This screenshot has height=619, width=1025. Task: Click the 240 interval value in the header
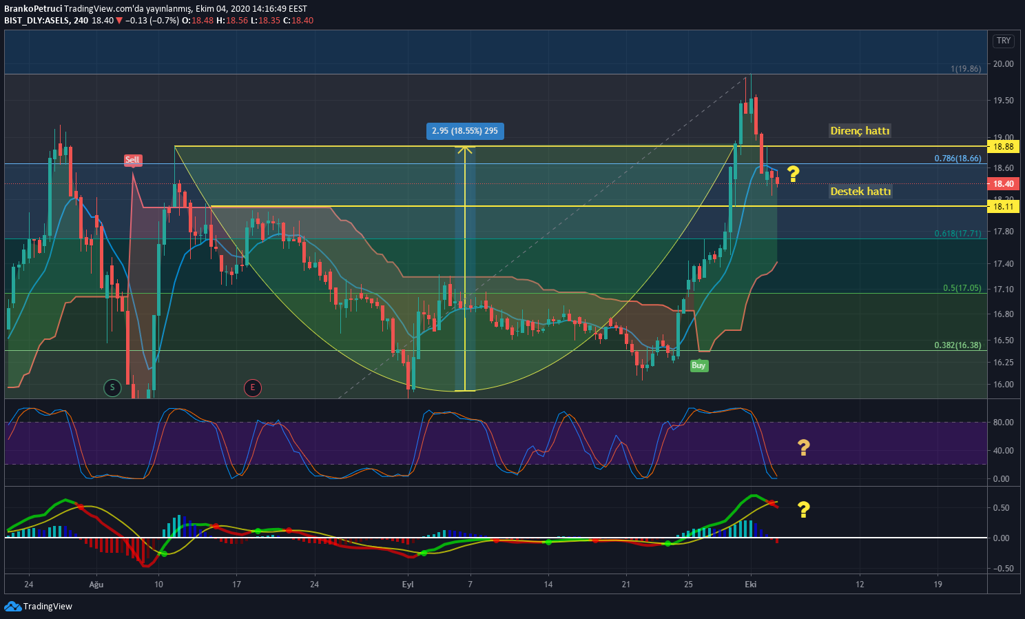click(81, 21)
